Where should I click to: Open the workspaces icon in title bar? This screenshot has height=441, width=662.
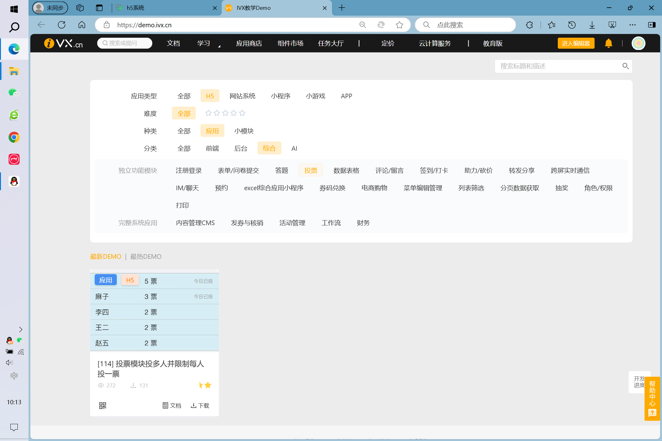click(x=80, y=8)
